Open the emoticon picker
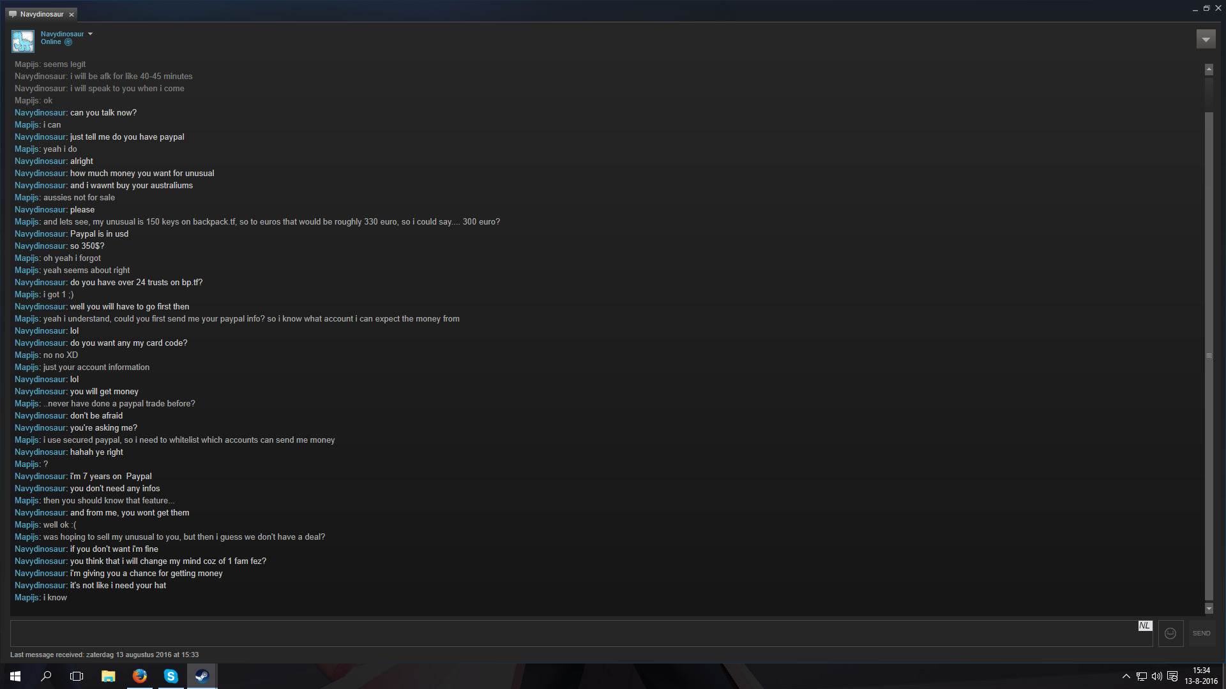Viewport: 1226px width, 689px height. click(x=1170, y=633)
